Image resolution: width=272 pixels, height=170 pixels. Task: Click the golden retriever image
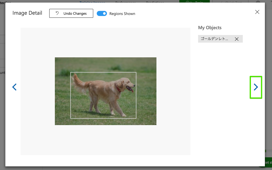click(x=106, y=91)
